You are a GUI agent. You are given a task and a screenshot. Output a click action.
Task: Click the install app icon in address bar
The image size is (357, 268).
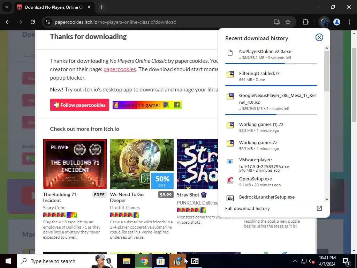coord(276,22)
